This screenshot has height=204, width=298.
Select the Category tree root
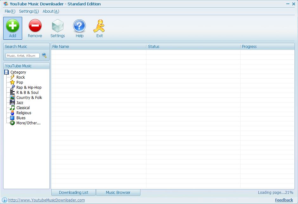pos(18,72)
